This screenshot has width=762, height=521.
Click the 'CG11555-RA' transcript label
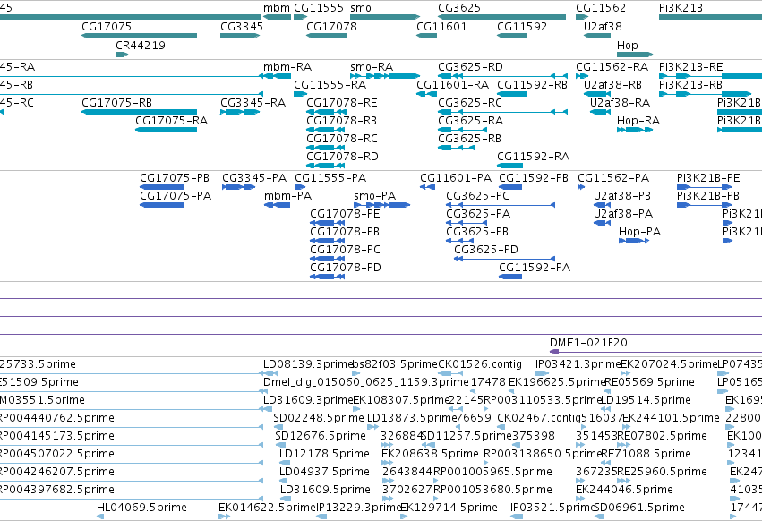point(330,85)
